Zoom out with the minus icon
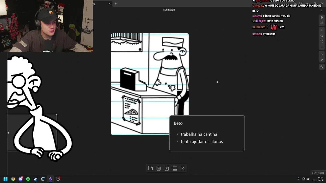The height and width of the screenshot is (183, 326). click(x=322, y=47)
